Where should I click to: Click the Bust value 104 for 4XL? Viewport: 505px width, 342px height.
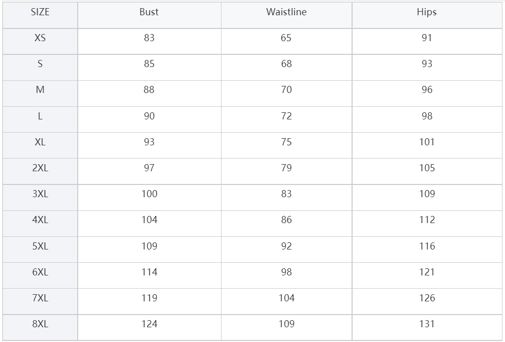point(149,220)
